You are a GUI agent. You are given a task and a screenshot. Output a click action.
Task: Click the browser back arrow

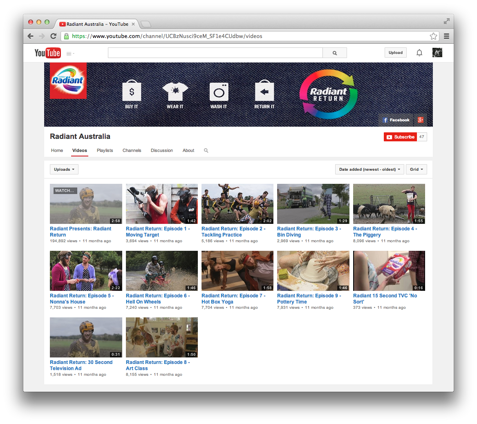point(30,36)
